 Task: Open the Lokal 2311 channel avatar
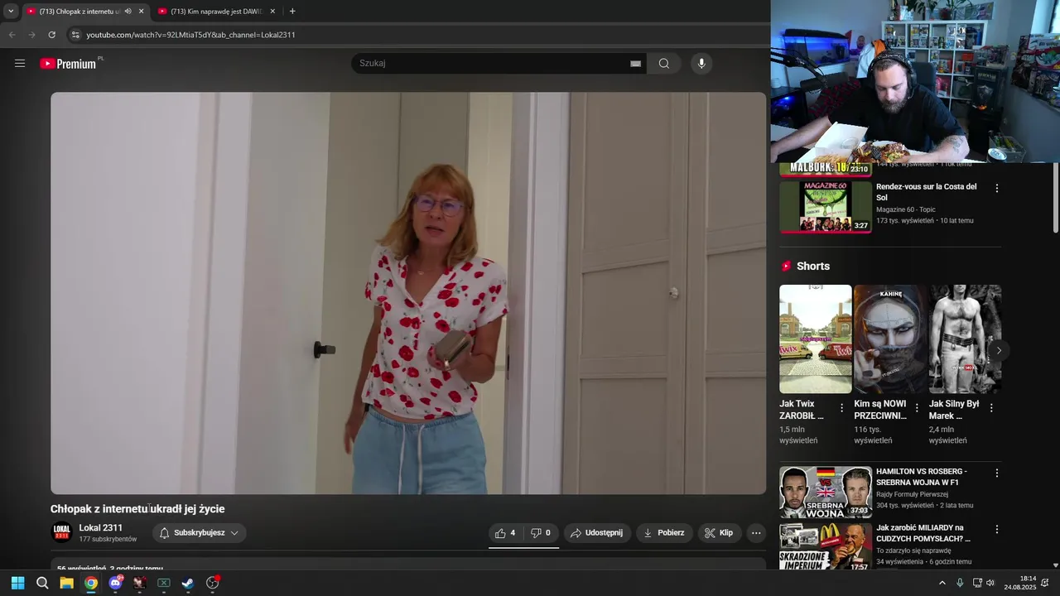[x=61, y=533]
